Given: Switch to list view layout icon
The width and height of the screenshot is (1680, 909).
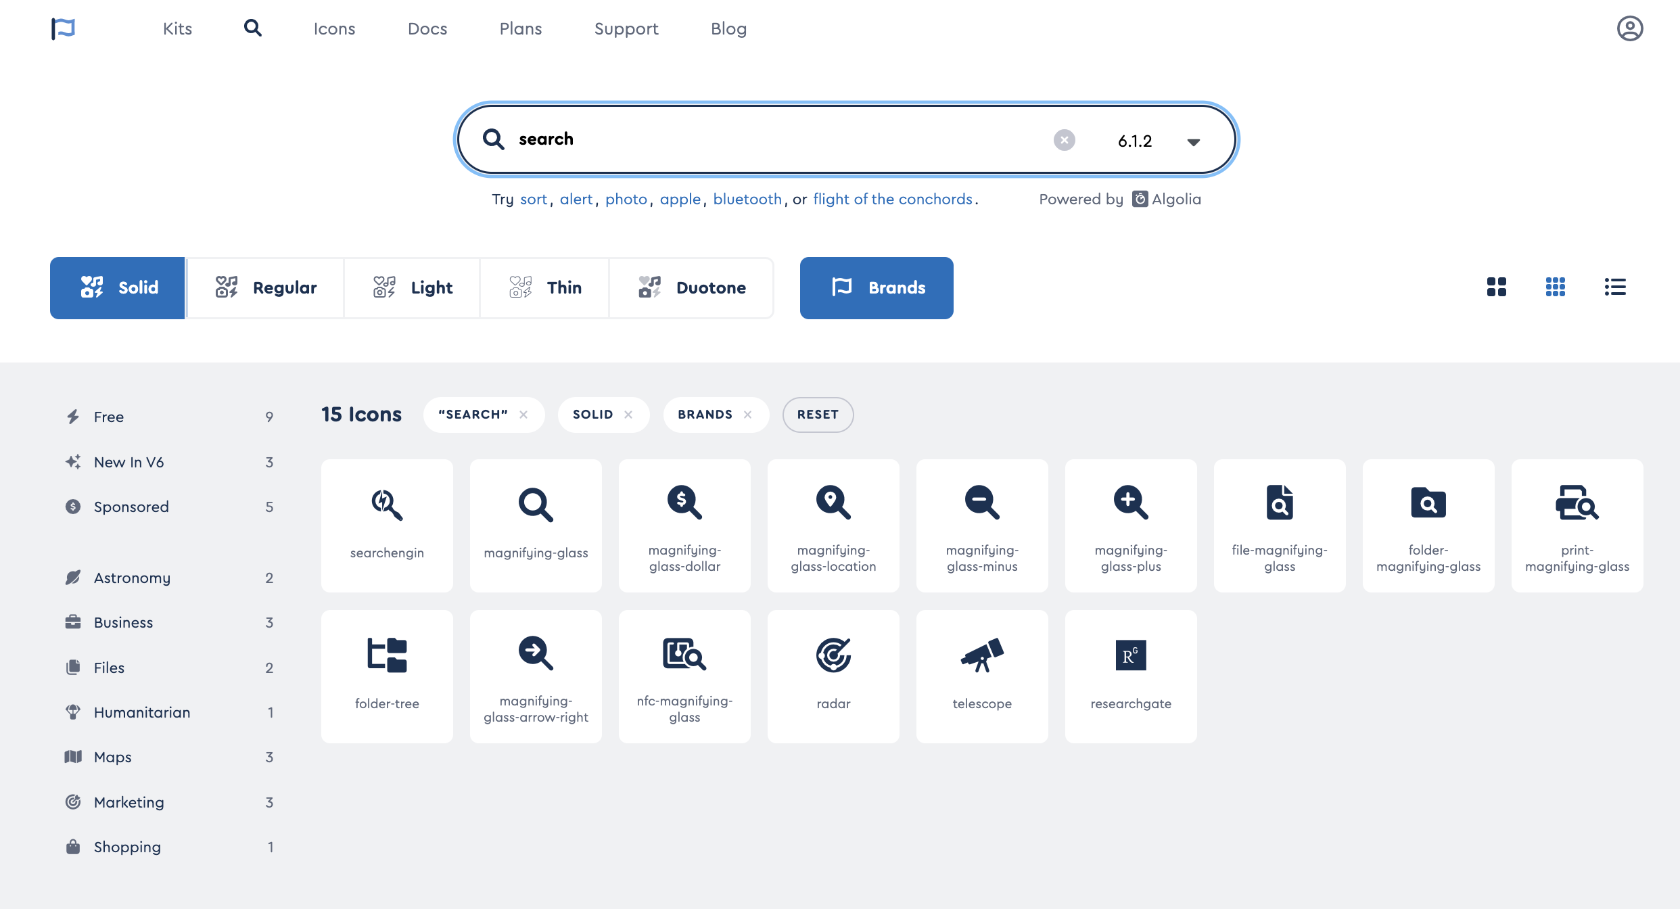Looking at the screenshot, I should (x=1615, y=287).
